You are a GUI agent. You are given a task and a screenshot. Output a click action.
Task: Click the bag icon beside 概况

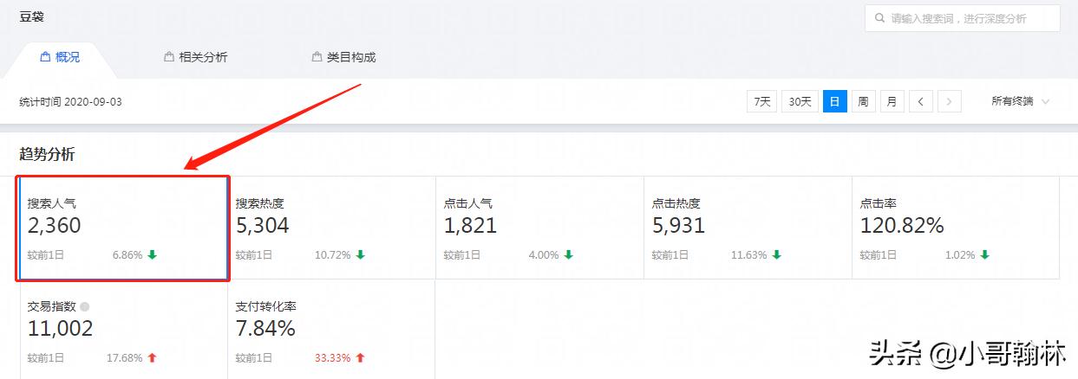[x=45, y=57]
